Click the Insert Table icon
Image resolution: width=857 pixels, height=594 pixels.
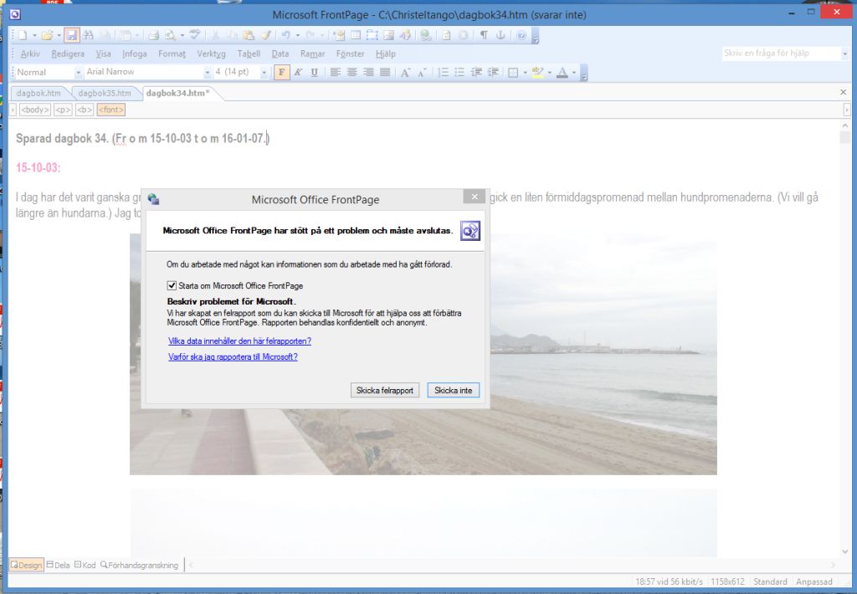coord(356,35)
